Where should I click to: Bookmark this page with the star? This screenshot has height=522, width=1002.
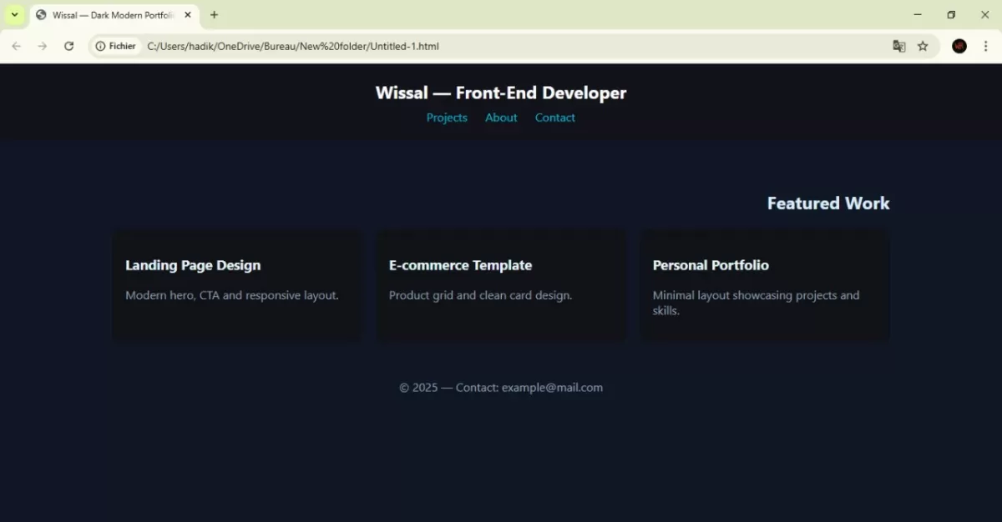pos(923,46)
